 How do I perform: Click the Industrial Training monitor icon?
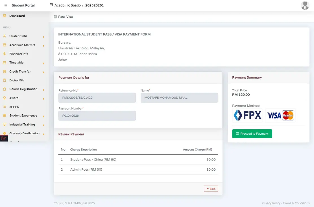[5, 124]
